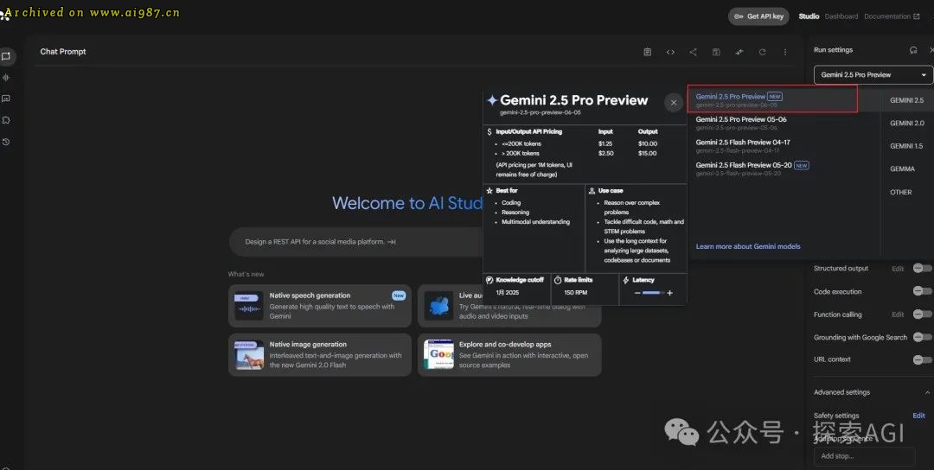
Task: Click the $1.25 input price value
Action: (605, 144)
